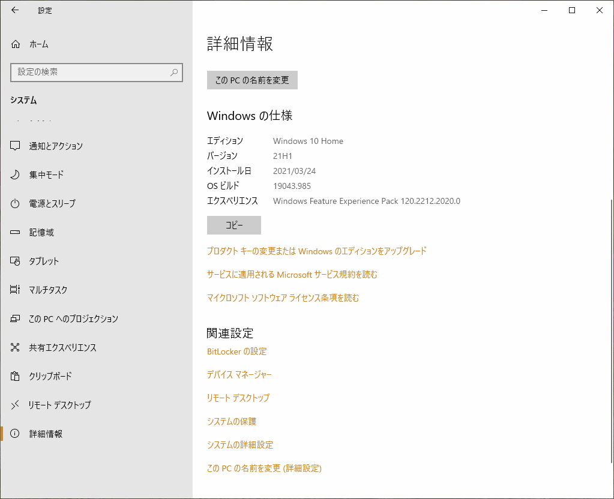The height and width of the screenshot is (499, 614).
Task: Minimize the settings window
Action: (544, 10)
